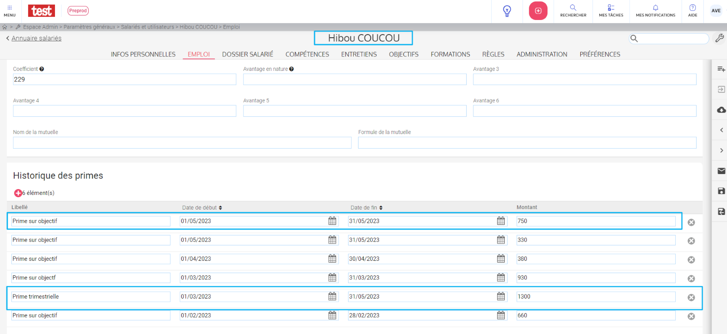Go to Espace Admin breadcrumb

[x=40, y=27]
